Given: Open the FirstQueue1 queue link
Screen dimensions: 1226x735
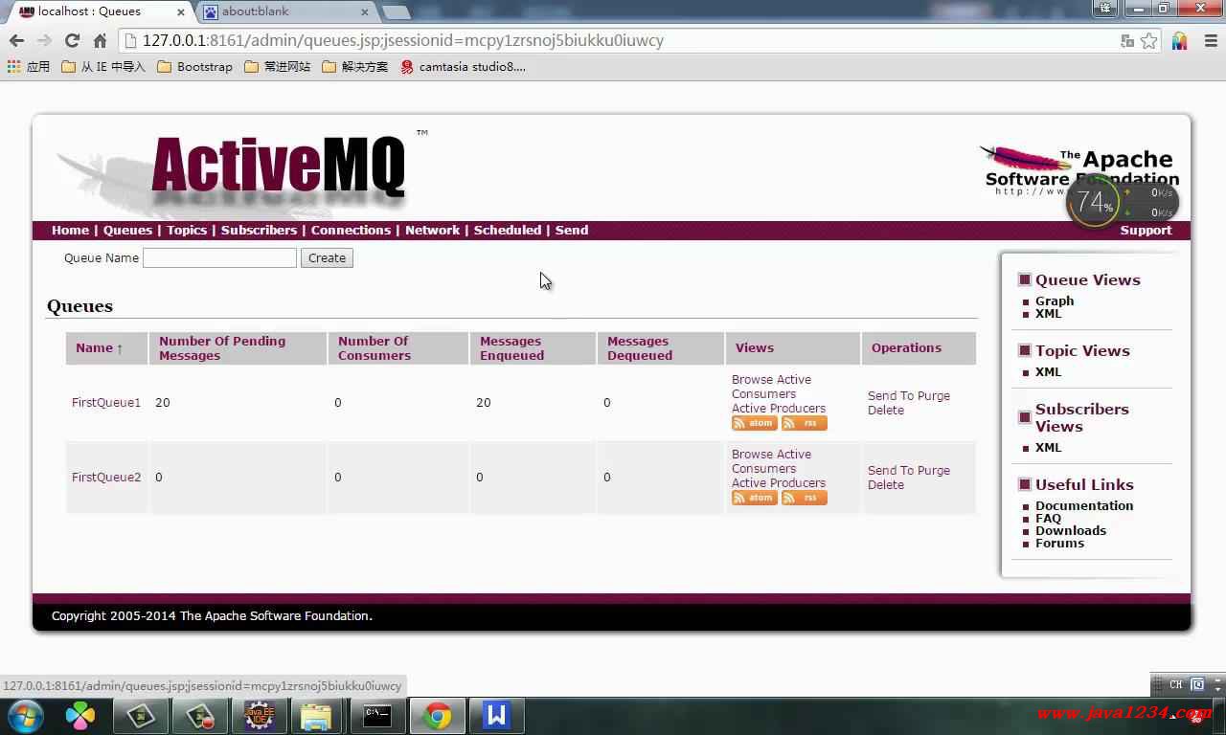Looking at the screenshot, I should [x=106, y=402].
